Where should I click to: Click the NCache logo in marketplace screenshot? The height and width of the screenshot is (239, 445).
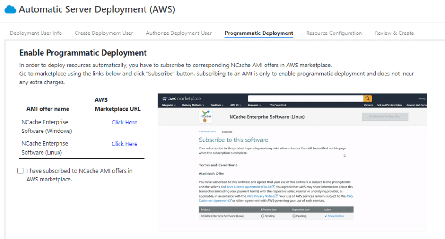click(x=205, y=116)
